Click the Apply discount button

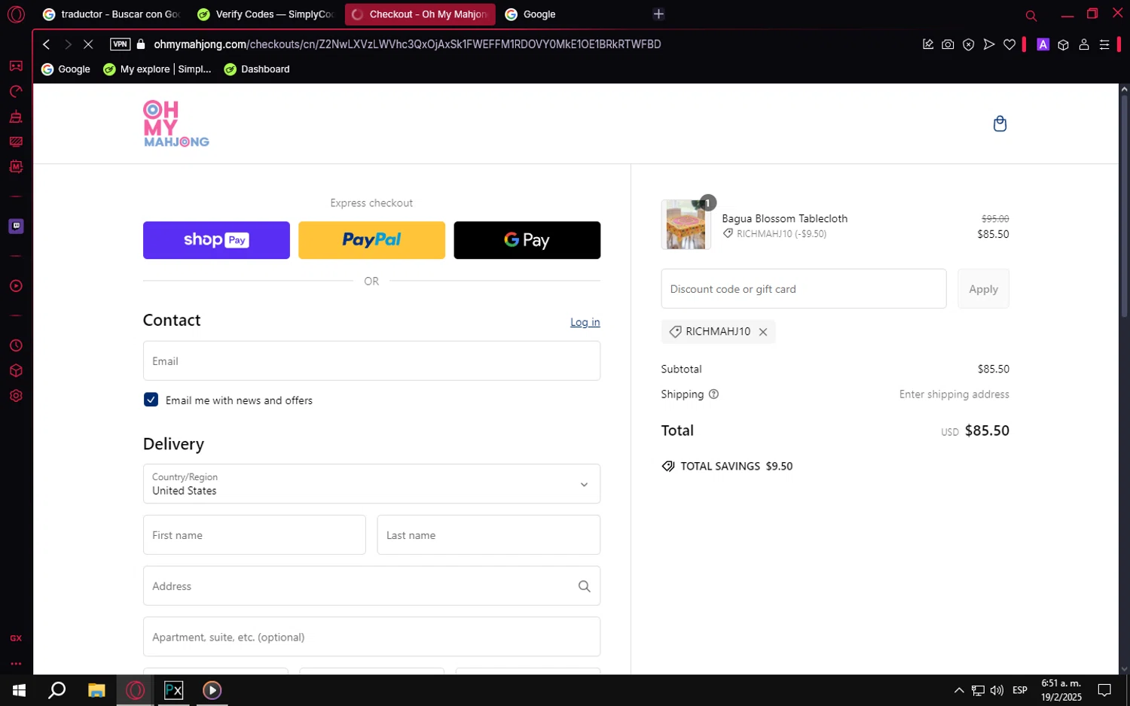pyautogui.click(x=983, y=289)
